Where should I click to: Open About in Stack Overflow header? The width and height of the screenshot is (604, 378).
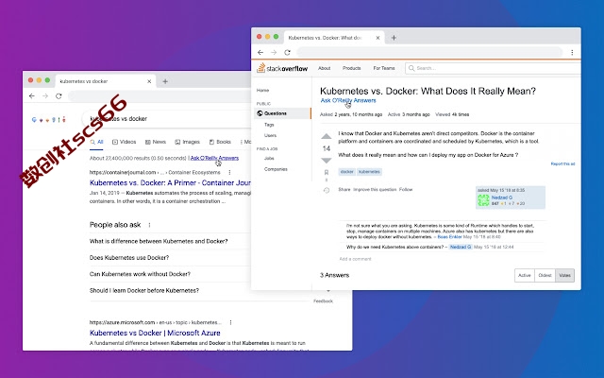[324, 68]
